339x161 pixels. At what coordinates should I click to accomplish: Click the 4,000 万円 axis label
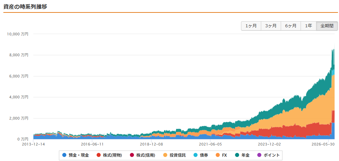pyautogui.click(x=19, y=97)
